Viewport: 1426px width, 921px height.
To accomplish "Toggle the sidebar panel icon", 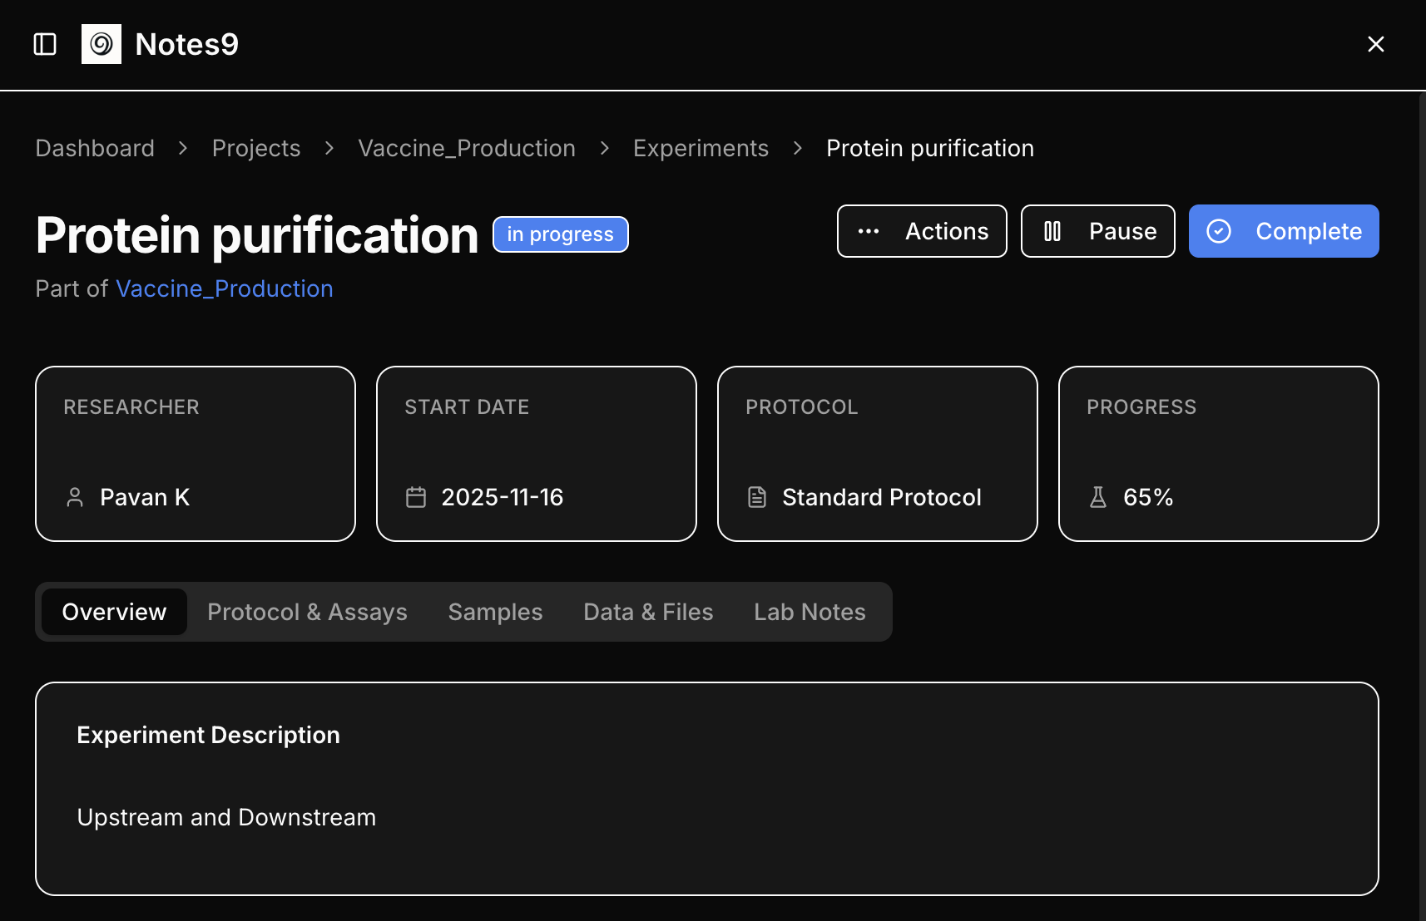I will tap(45, 44).
